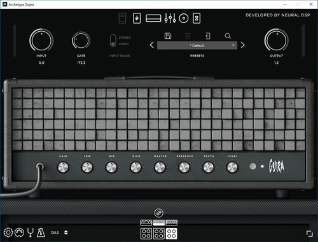Open the graphic EQ section icon
Image resolution: width=318 pixels, height=242 pixels.
tap(170, 18)
